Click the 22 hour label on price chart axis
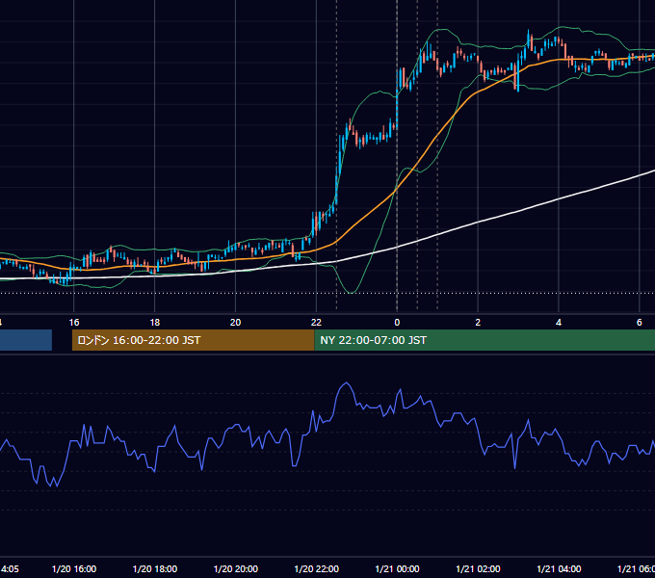This screenshot has width=655, height=578. (x=316, y=323)
